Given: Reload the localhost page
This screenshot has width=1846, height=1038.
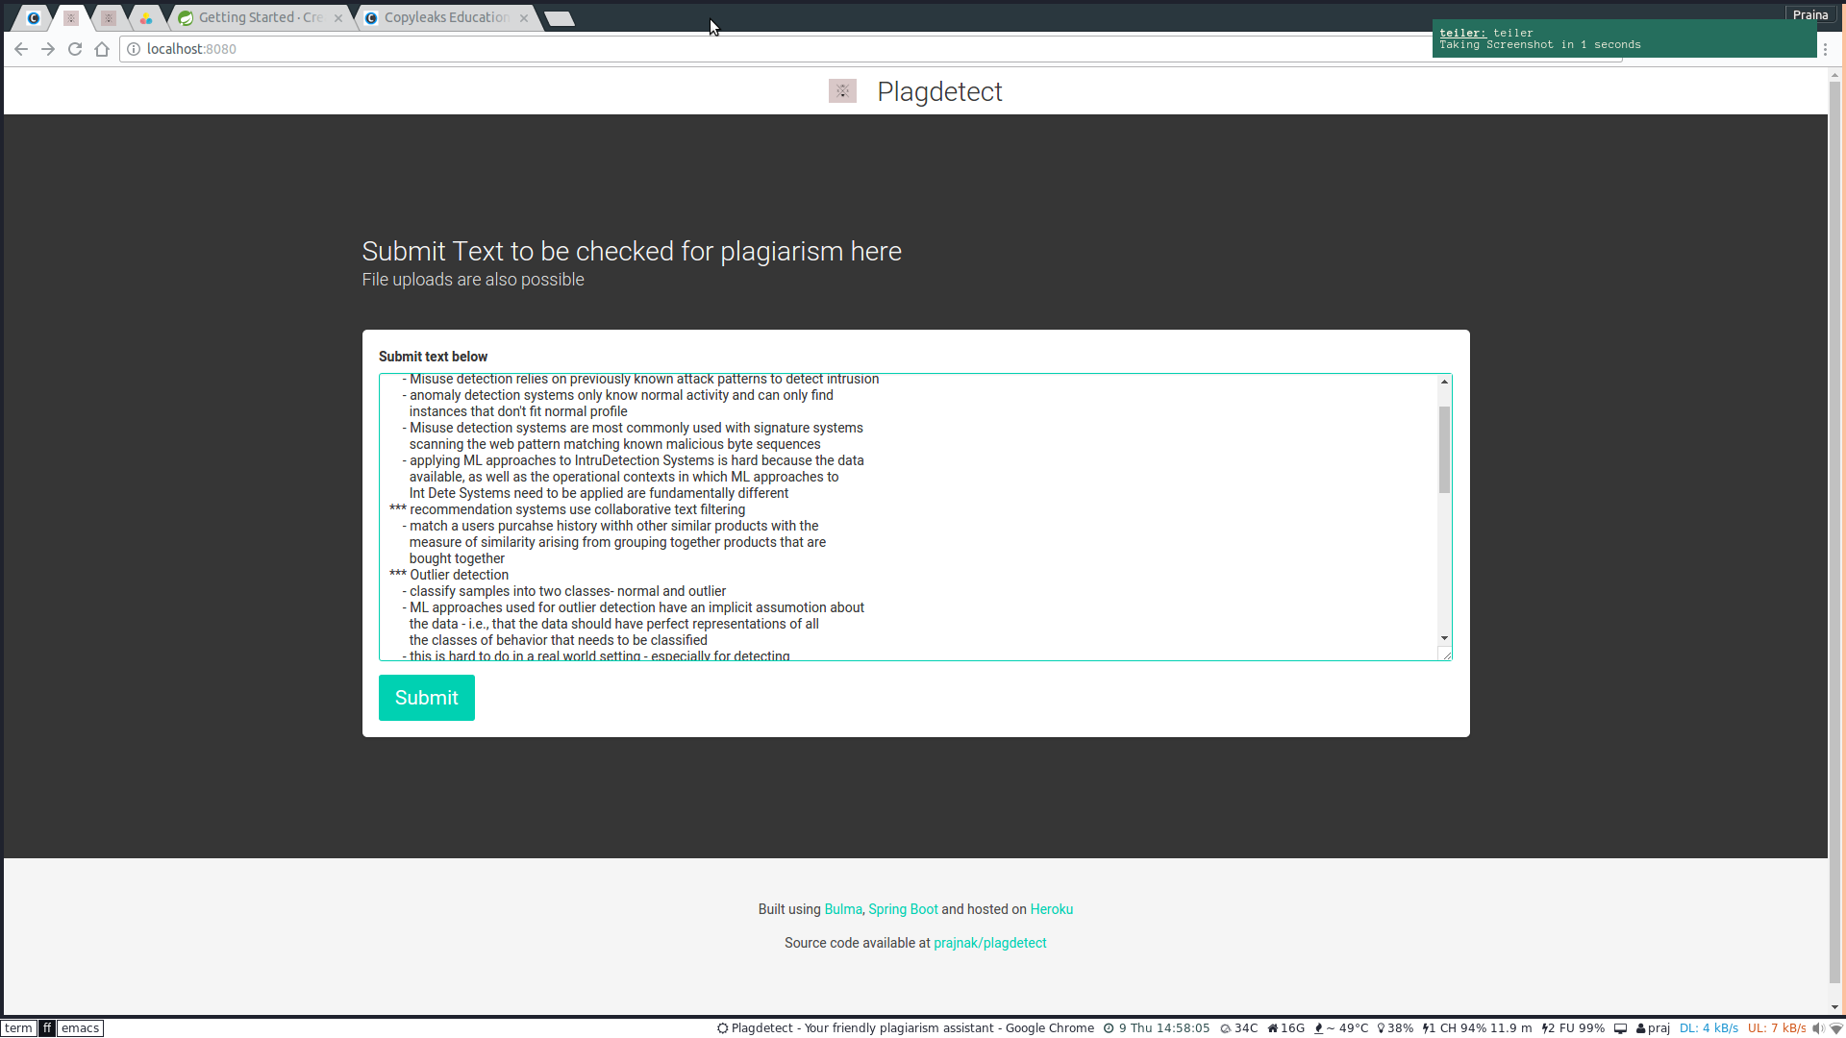Looking at the screenshot, I should (75, 49).
